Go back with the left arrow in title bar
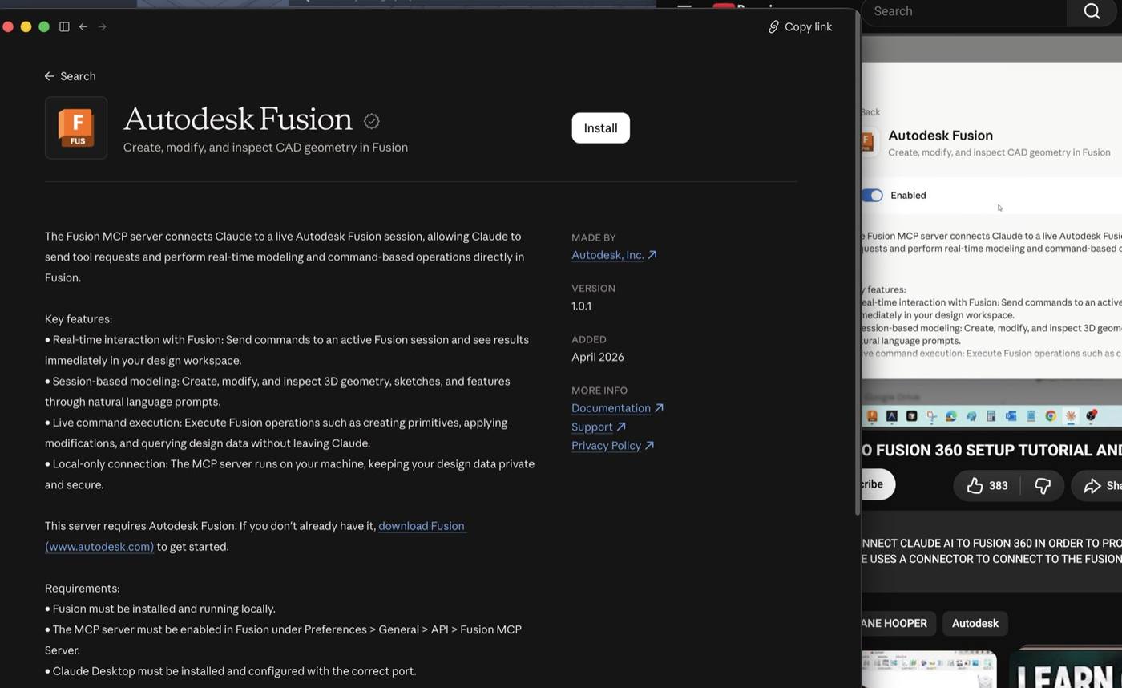 [83, 26]
